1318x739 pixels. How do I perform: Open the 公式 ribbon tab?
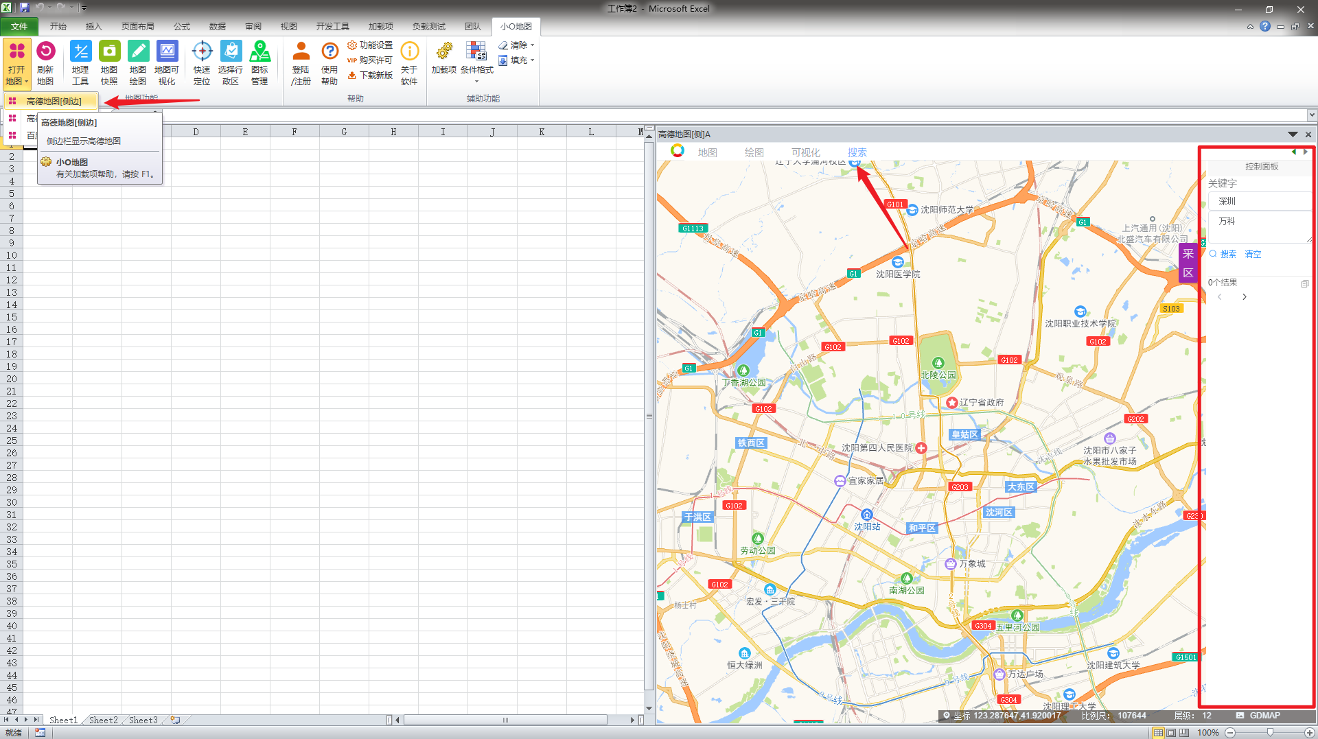pyautogui.click(x=182, y=27)
